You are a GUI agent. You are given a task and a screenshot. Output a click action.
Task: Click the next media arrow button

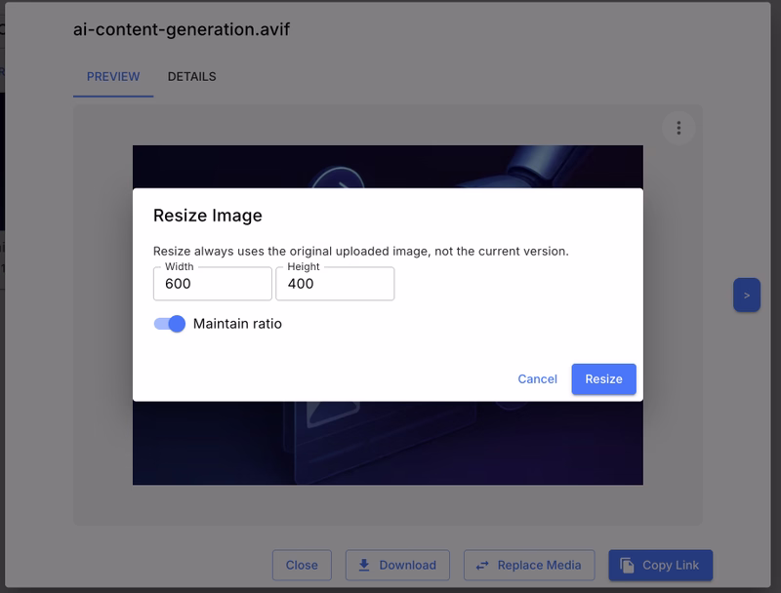coord(746,295)
